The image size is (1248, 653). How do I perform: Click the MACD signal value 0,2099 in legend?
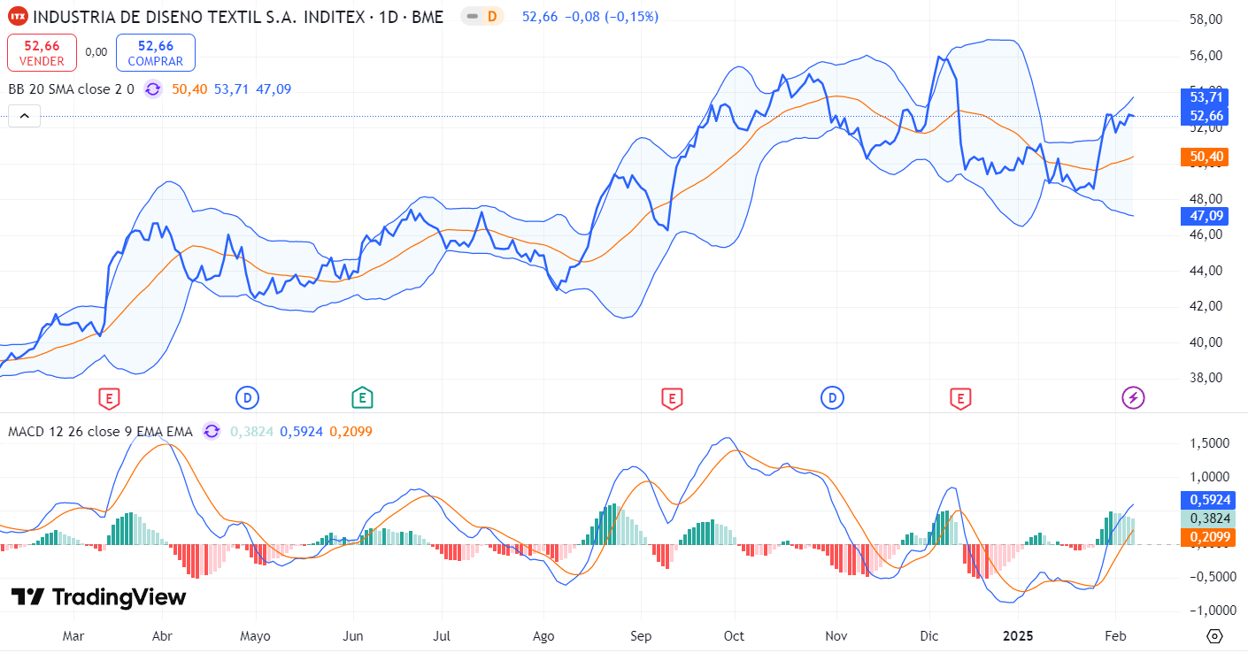[x=351, y=432]
